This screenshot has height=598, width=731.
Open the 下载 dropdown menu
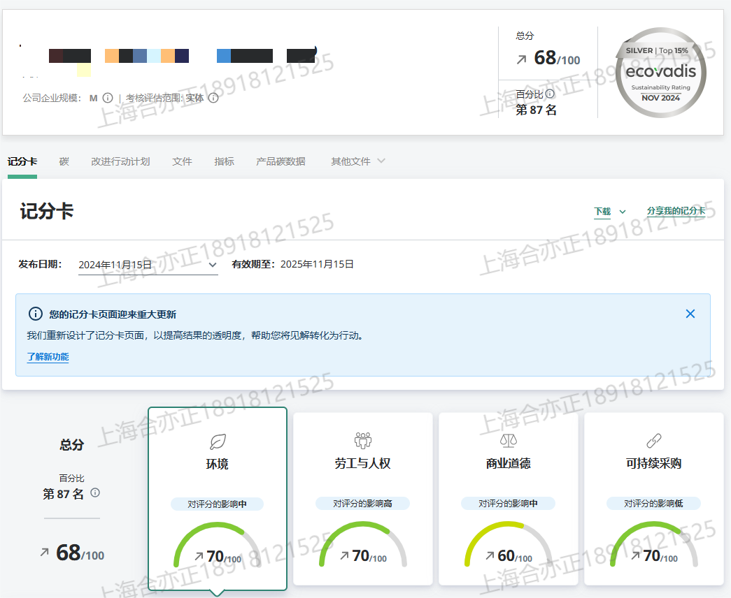(x=609, y=212)
